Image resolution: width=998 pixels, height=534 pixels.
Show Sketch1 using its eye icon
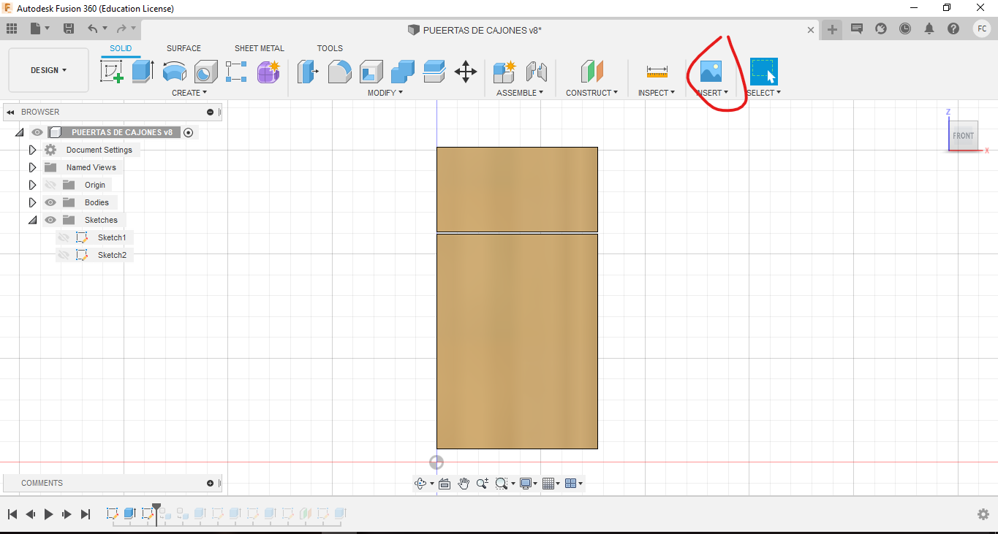pos(64,237)
